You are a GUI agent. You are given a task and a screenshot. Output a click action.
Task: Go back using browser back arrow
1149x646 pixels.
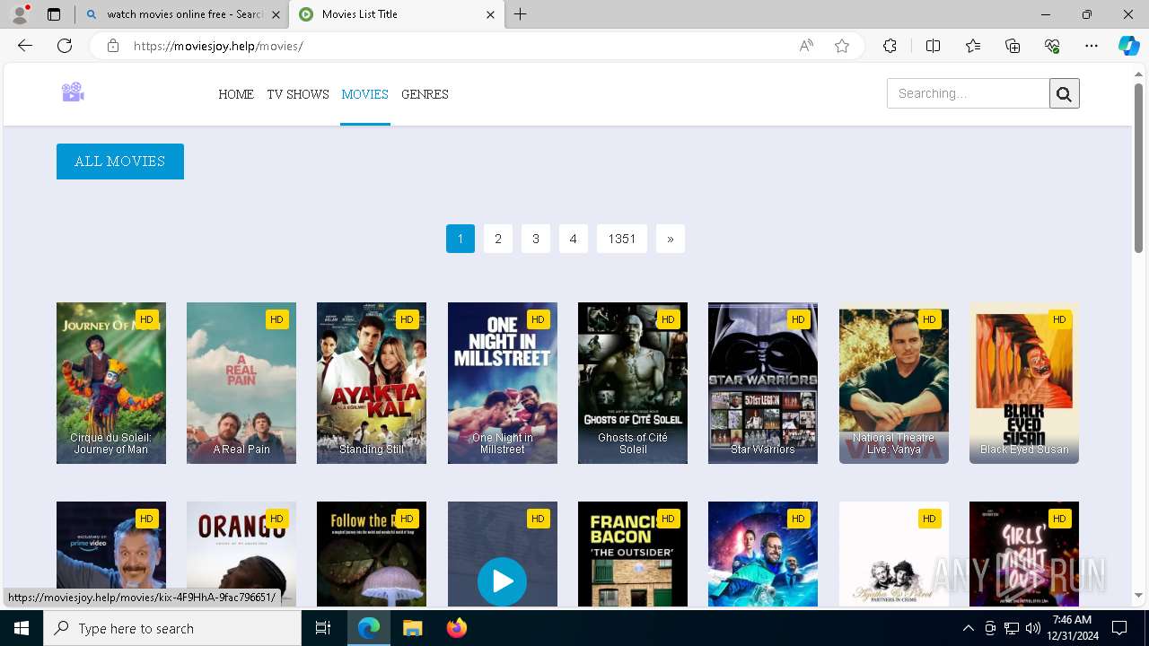[25, 46]
